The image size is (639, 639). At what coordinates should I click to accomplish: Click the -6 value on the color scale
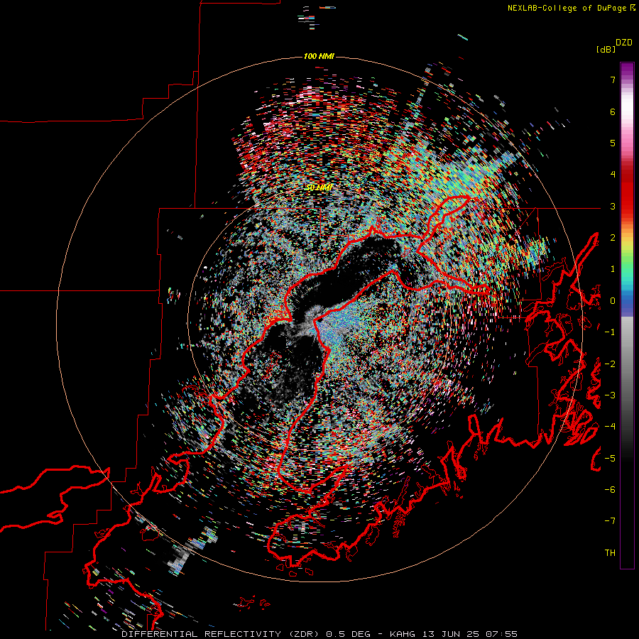coord(610,490)
